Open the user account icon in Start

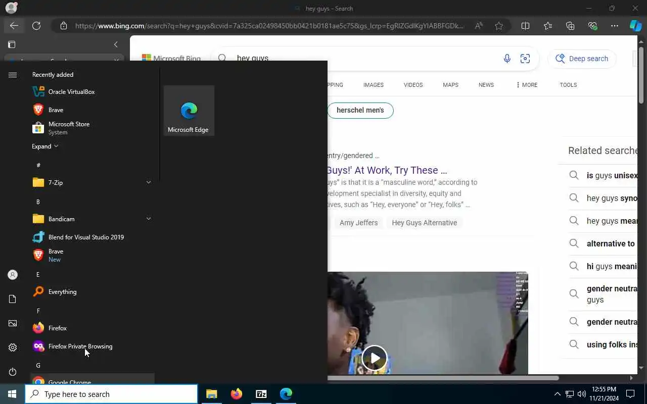click(13, 275)
